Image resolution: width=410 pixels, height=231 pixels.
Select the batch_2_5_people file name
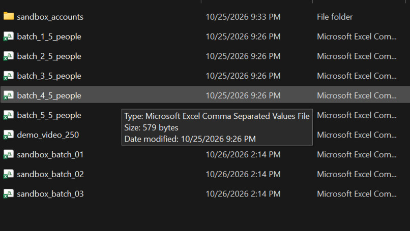[49, 56]
